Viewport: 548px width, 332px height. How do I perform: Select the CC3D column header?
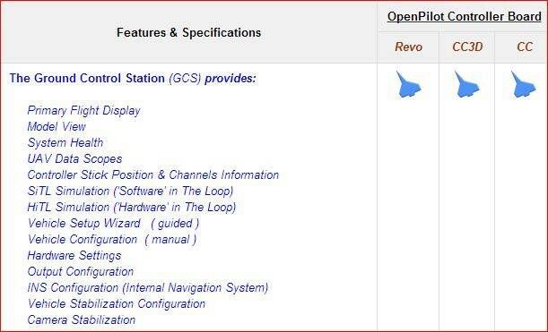click(x=467, y=47)
